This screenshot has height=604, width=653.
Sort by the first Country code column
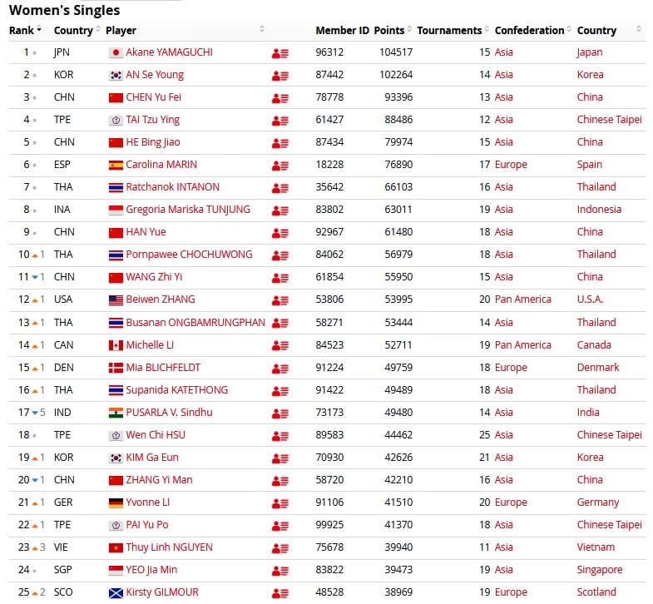point(77,31)
